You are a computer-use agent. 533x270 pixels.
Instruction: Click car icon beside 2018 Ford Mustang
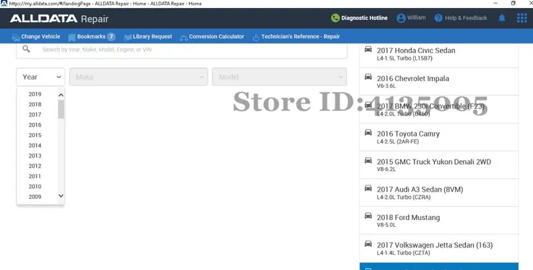click(368, 216)
